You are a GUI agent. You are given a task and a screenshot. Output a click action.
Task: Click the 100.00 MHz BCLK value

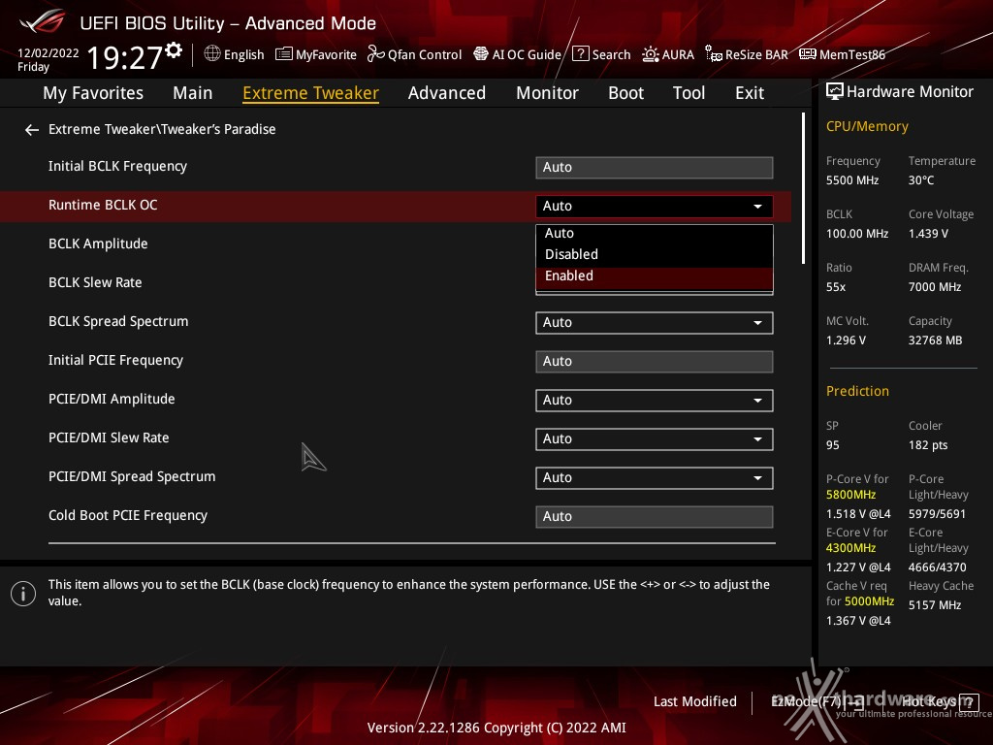[x=857, y=234]
